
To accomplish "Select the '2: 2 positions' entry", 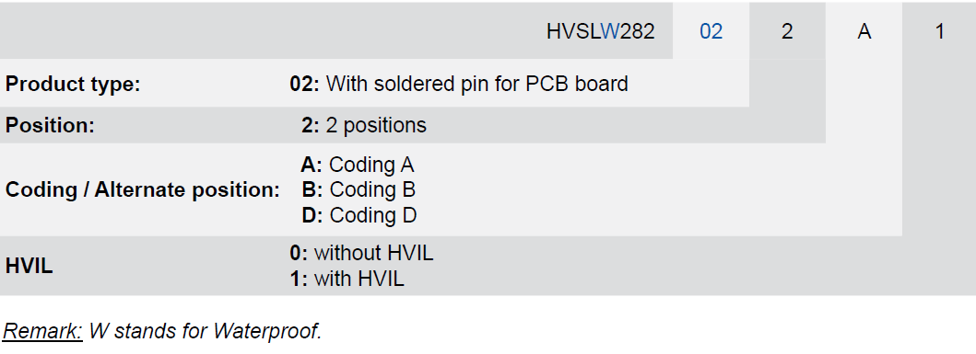I will pyautogui.click(x=363, y=125).
